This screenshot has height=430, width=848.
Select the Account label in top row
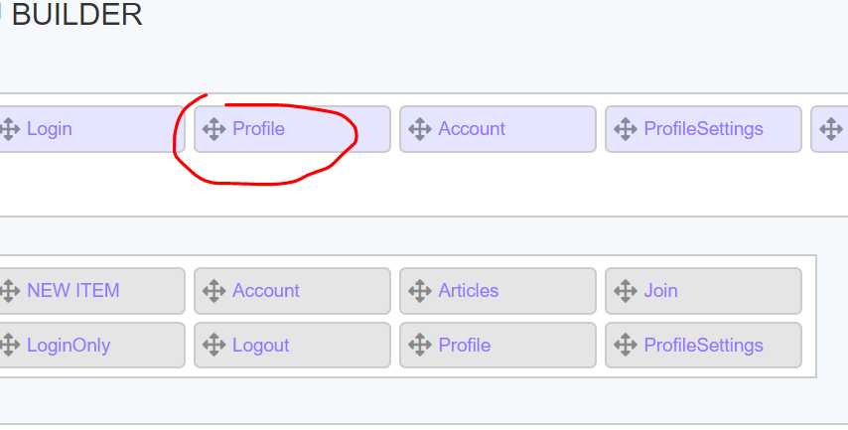coord(472,129)
